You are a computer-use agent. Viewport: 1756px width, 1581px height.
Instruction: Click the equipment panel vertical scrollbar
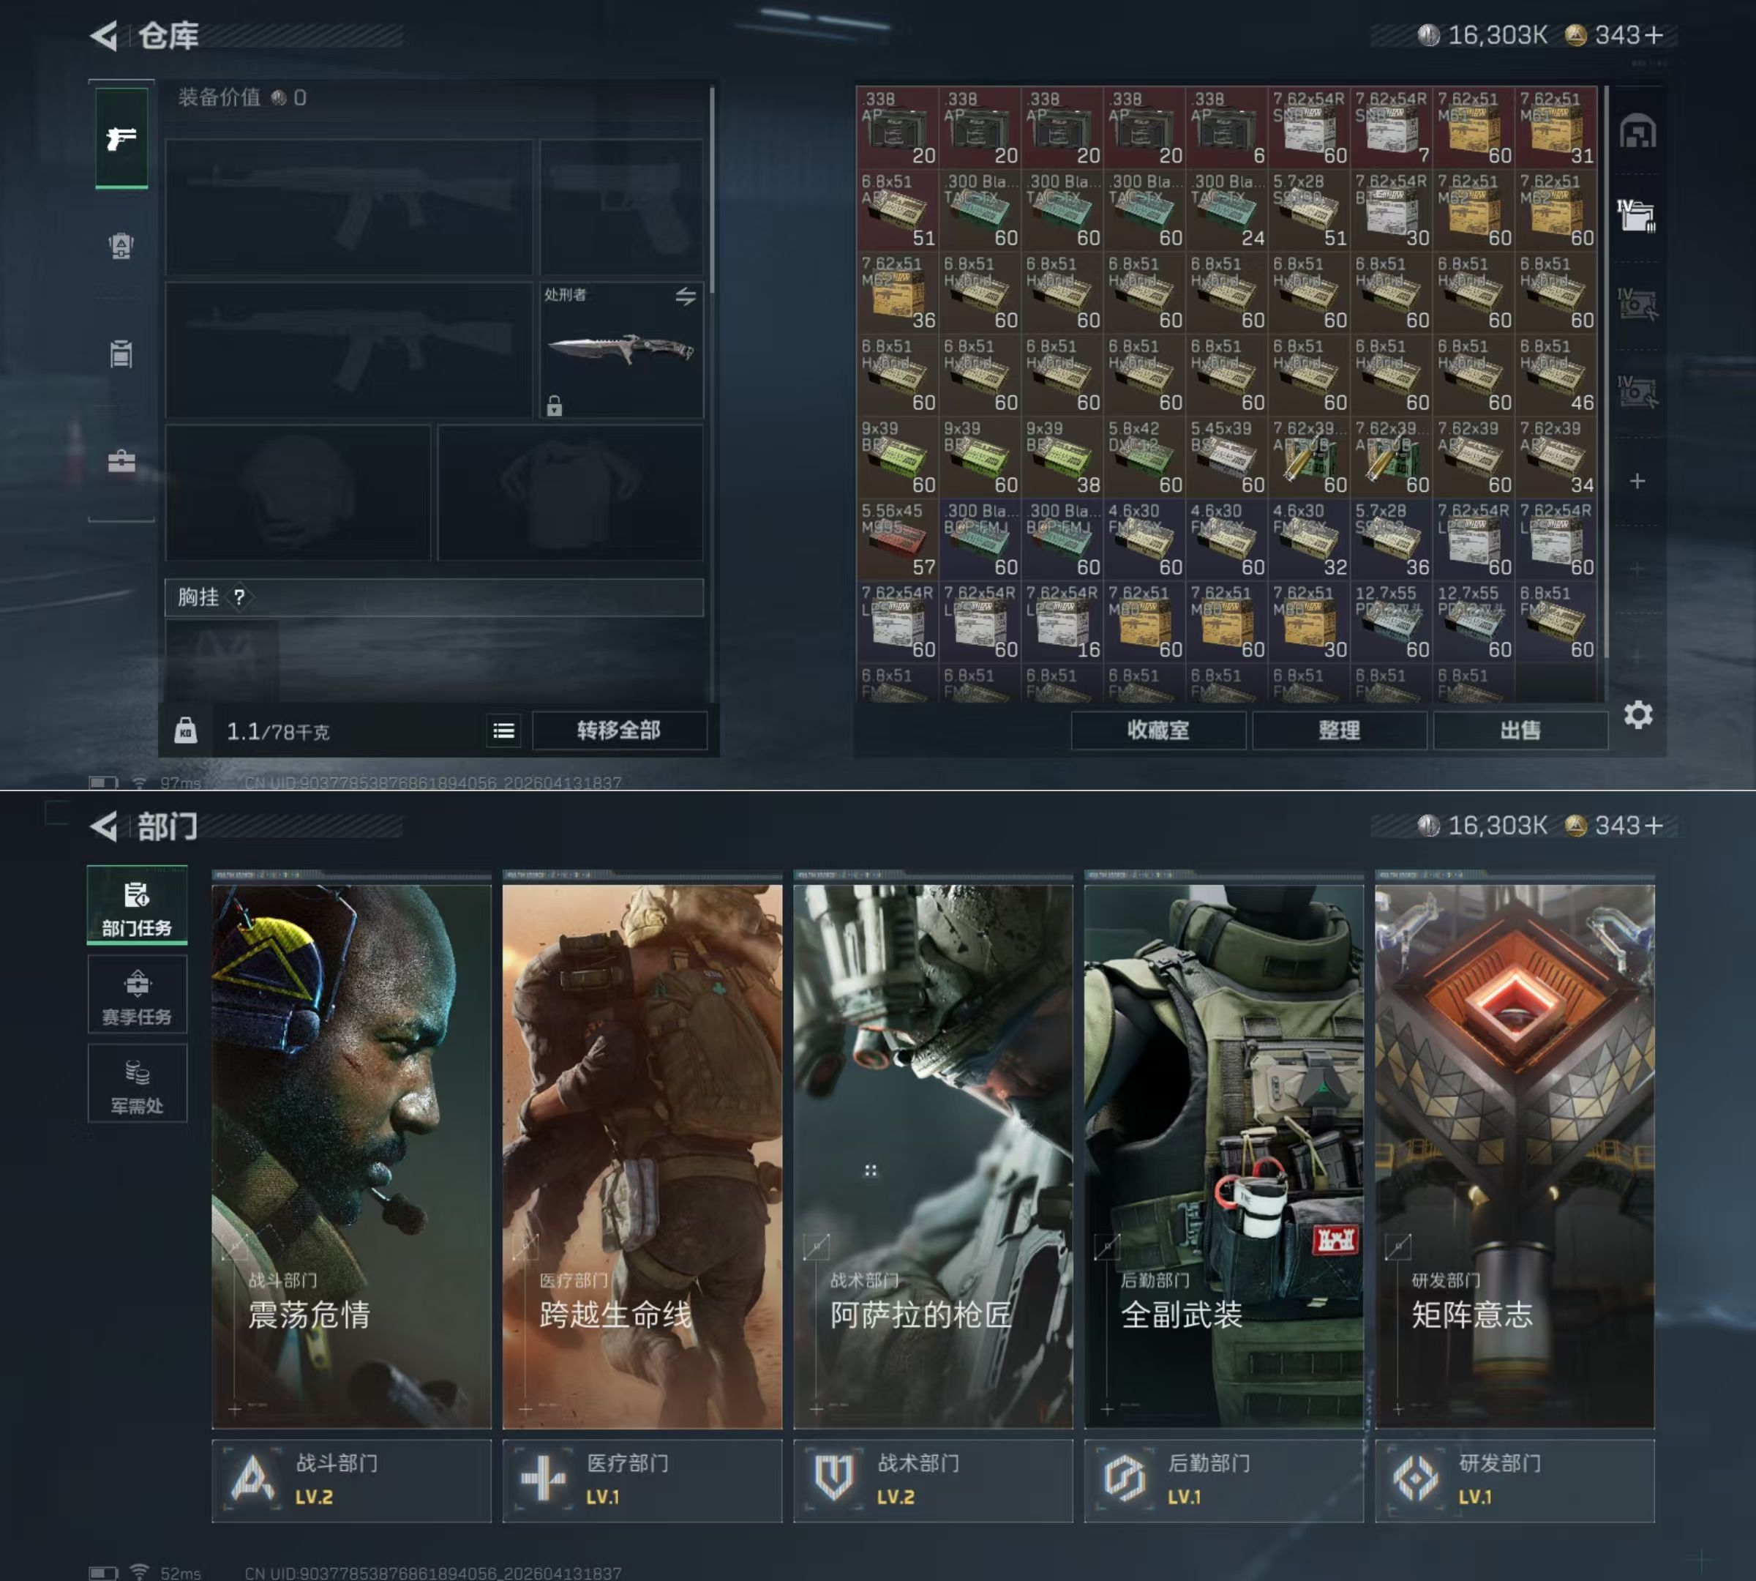pos(712,191)
